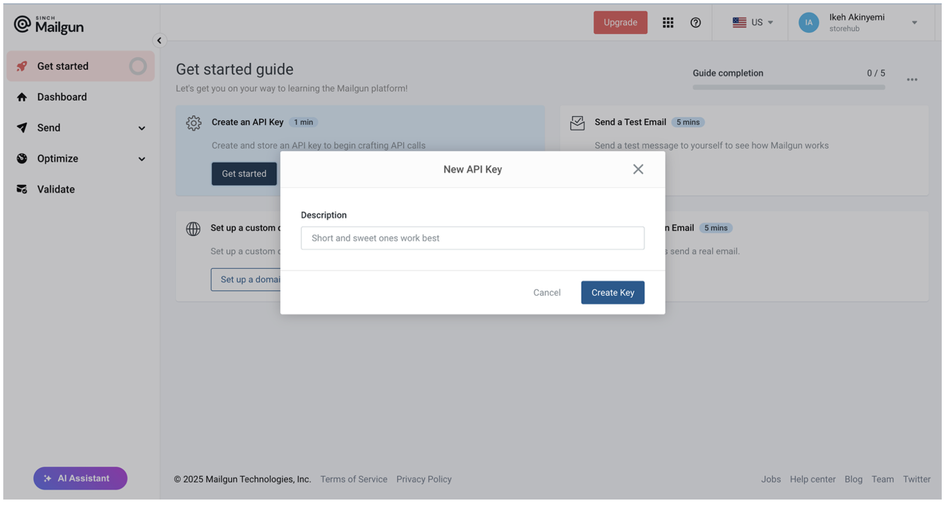This screenshot has height=505, width=945.
Task: Click the envelope icon on Send a Test Email
Action: pos(577,123)
